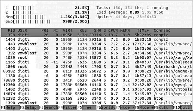Sort by the MEM% column header

pyautogui.click(x=125, y=30)
